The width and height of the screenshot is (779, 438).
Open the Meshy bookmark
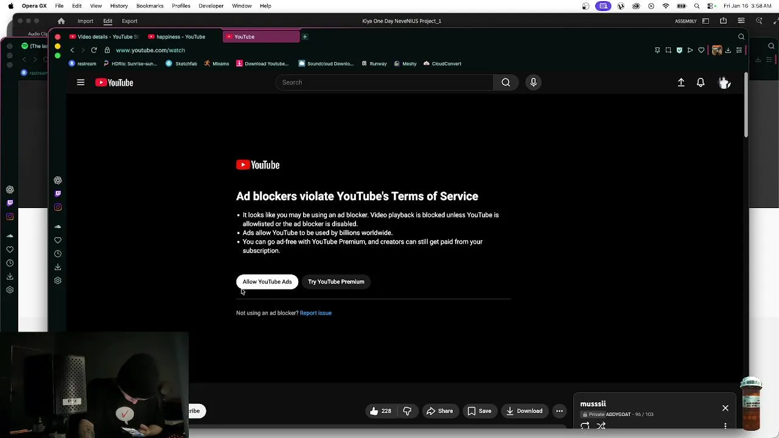[x=405, y=63]
